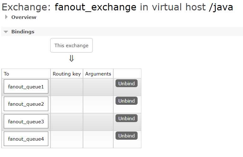Click the Arguments column header

pos(98,74)
